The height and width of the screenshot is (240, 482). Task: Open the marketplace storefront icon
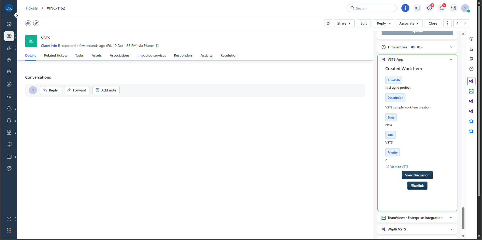pyautogui.click(x=453, y=8)
